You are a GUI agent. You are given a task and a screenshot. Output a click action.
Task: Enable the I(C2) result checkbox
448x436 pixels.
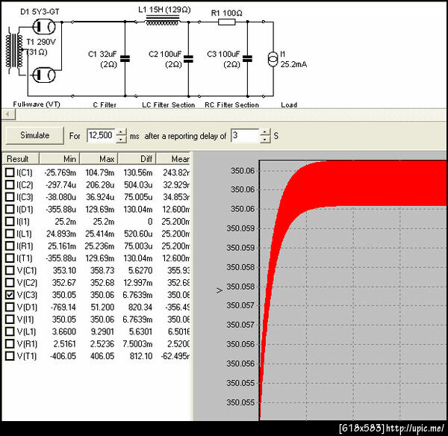(10, 184)
